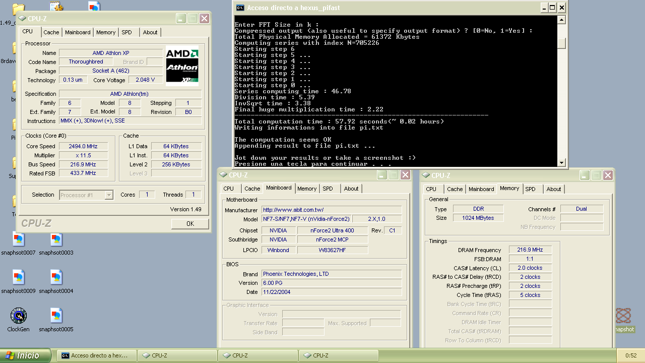Click Rated FSB value 433.7 MHz
Image resolution: width=645 pixels, height=363 pixels.
[83, 173]
